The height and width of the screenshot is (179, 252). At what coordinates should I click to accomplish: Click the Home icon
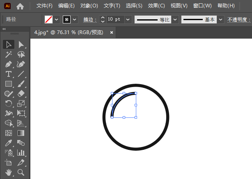pos(20,6)
